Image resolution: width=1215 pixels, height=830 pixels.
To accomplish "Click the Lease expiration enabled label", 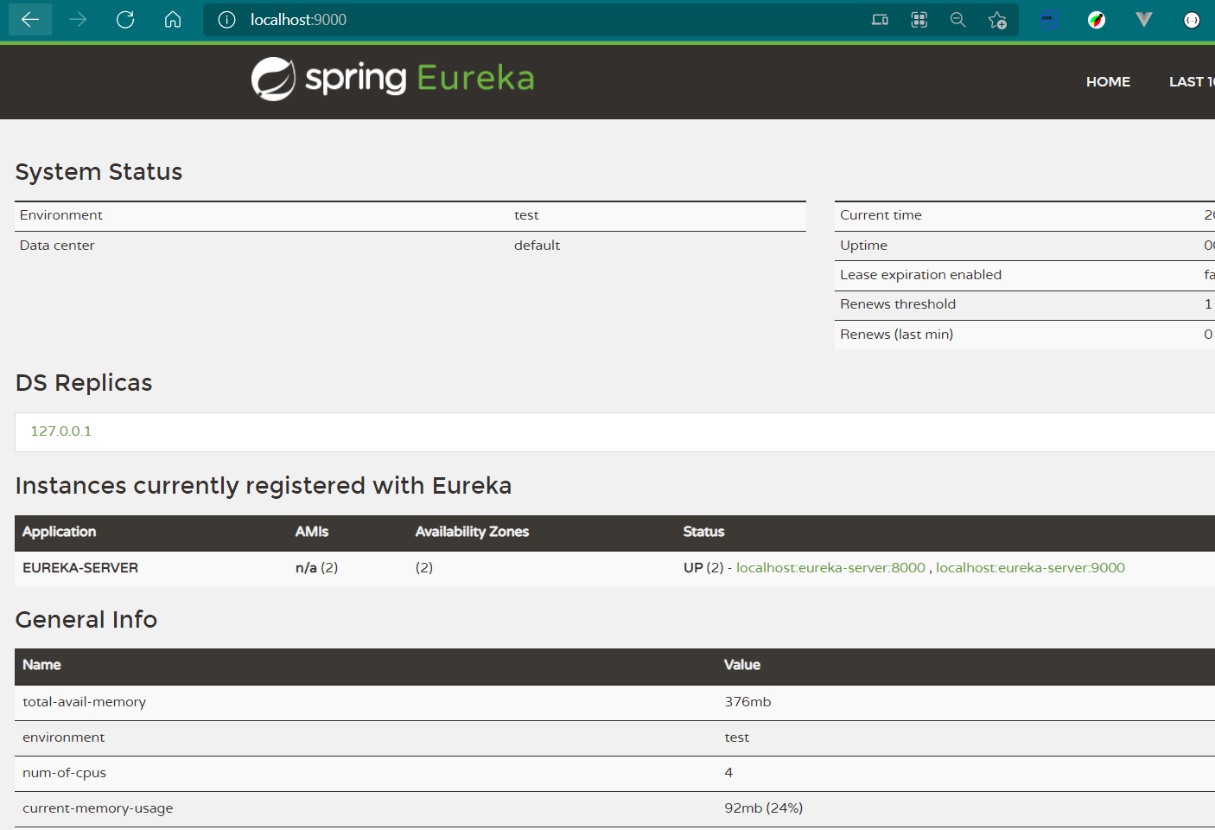I will click(x=920, y=275).
